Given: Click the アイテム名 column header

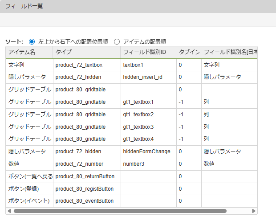Looking at the screenshot, I should point(29,52).
